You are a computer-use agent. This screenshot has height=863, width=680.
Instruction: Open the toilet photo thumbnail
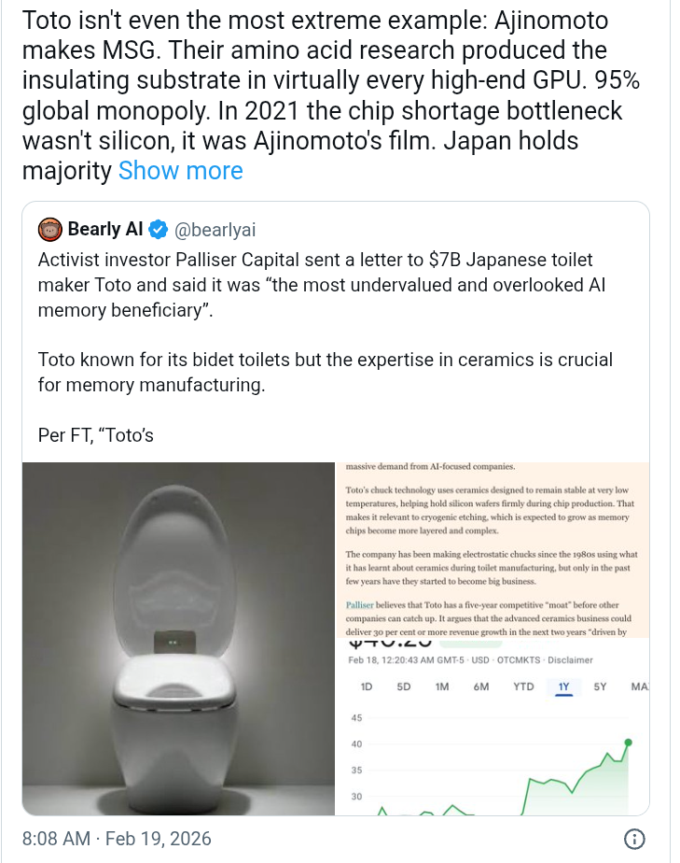[177, 638]
